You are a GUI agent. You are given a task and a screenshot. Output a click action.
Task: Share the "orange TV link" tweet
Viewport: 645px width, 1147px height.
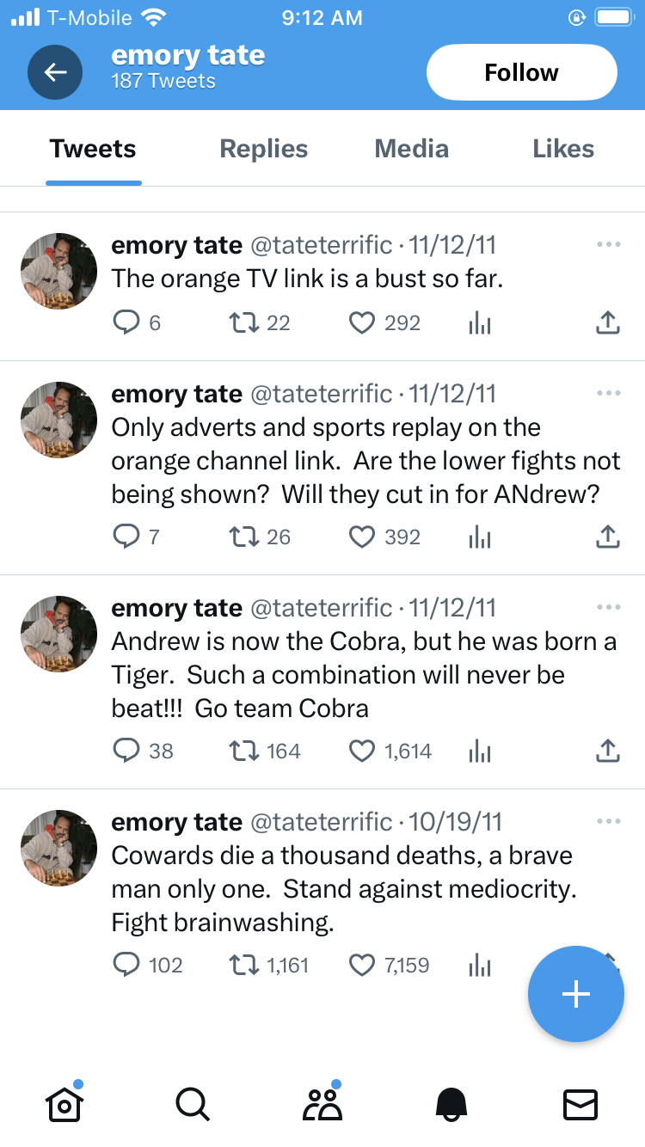pos(607,323)
